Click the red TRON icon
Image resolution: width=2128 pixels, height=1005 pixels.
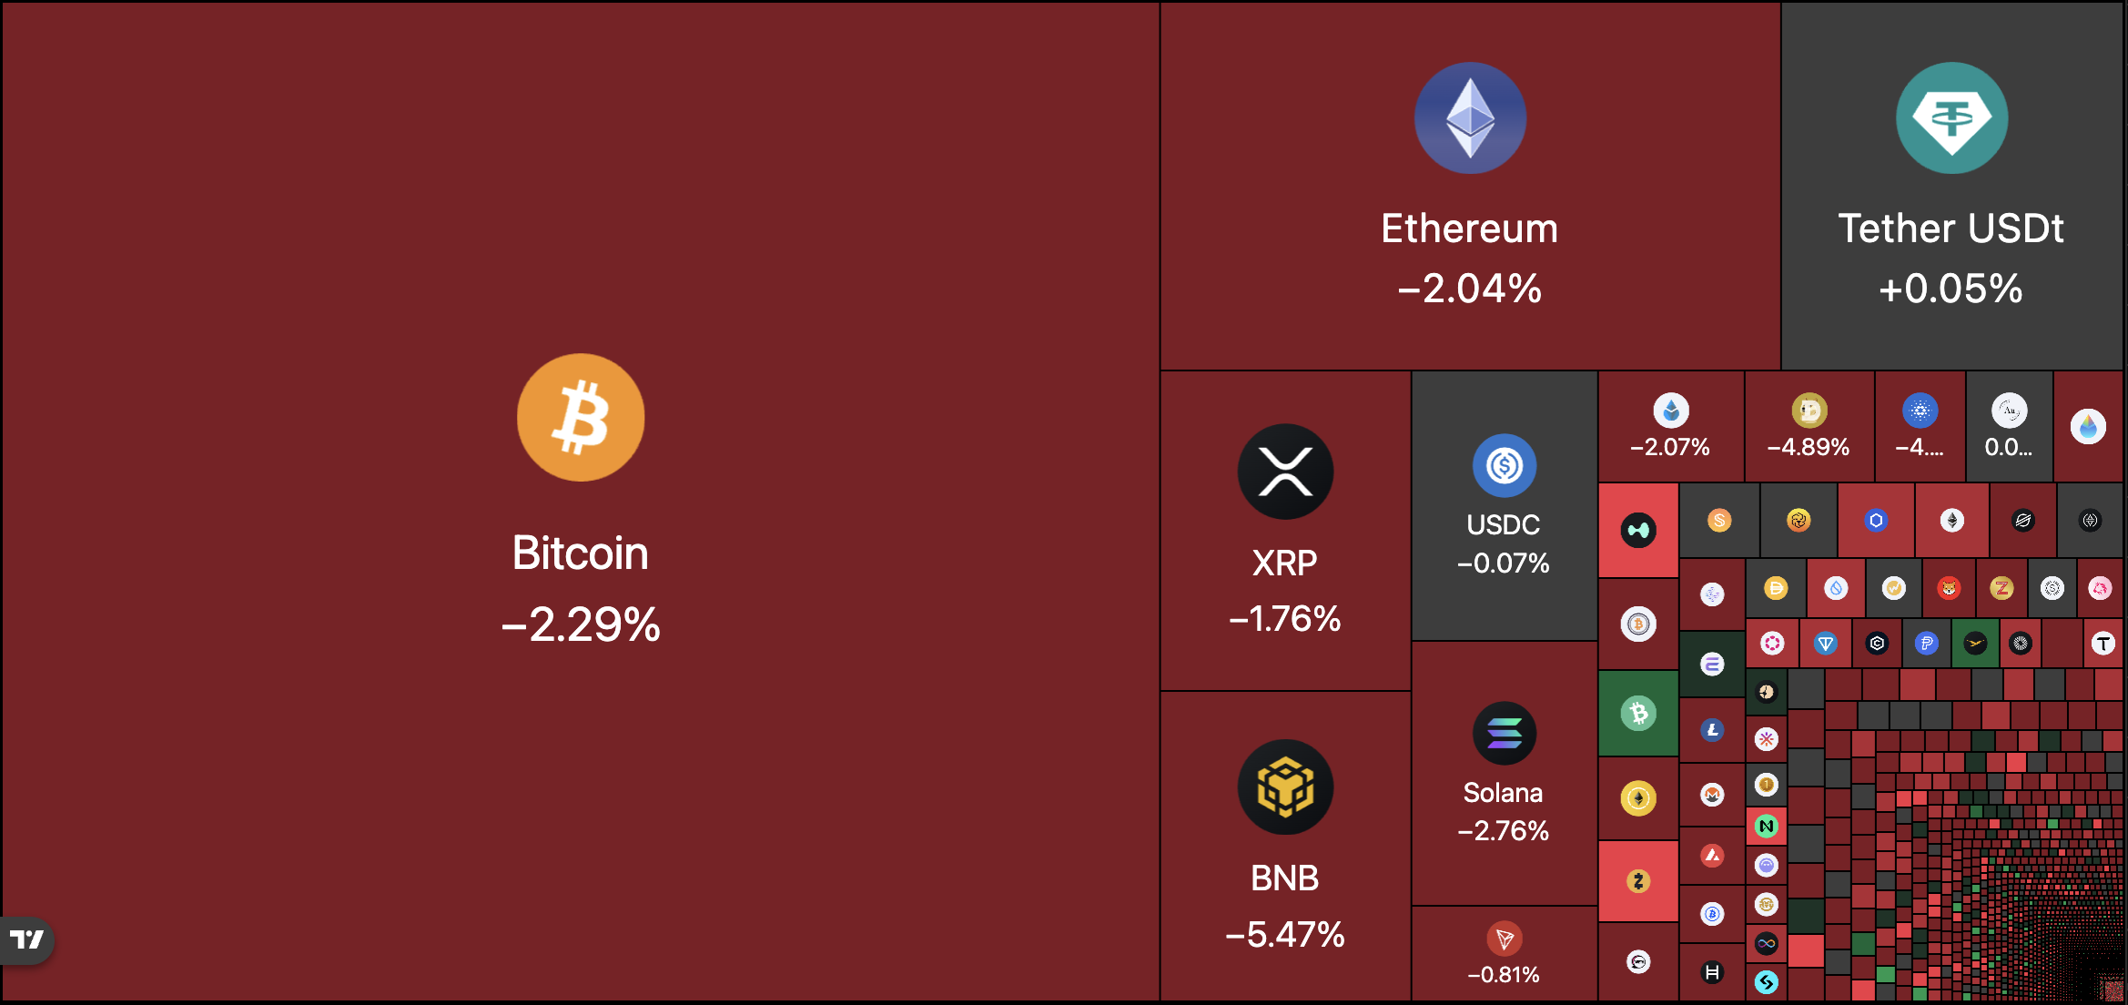coord(1504,939)
